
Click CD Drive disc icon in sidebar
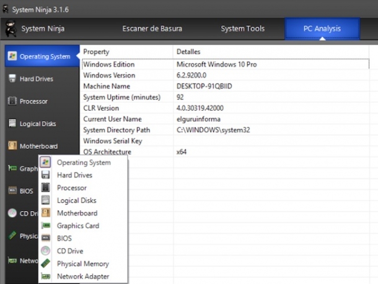(12, 213)
